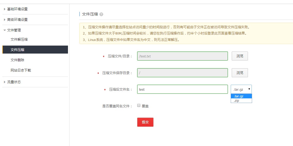Viewport: 293px width, 146px height.
Task: Select the 文件压缩 menu item
Action: click(18, 50)
